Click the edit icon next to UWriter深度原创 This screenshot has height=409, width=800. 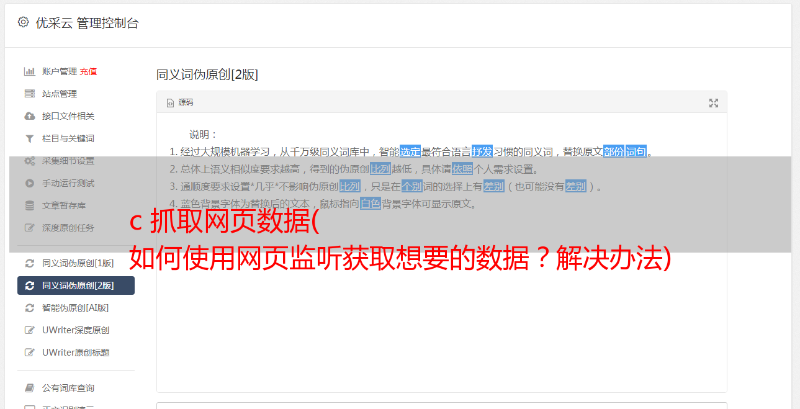tap(29, 330)
